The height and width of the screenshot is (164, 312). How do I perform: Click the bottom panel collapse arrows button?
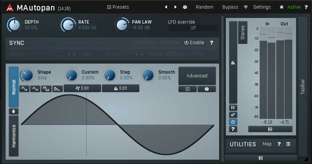(261, 158)
